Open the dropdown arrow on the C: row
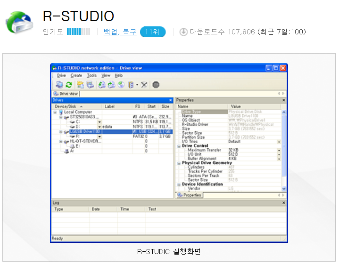This screenshot has height=264, width=339. click(99, 122)
